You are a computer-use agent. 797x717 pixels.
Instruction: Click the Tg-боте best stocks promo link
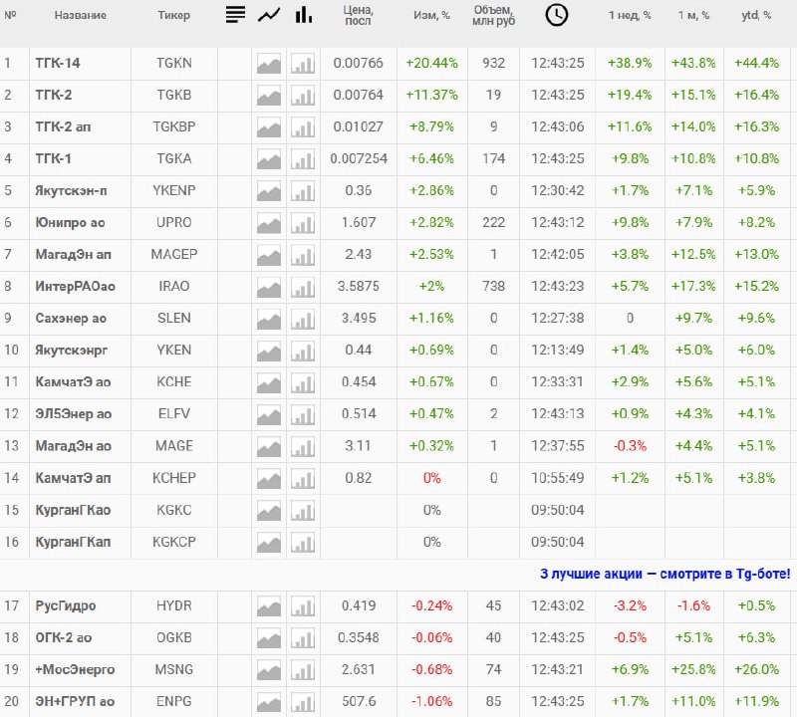[664, 574]
